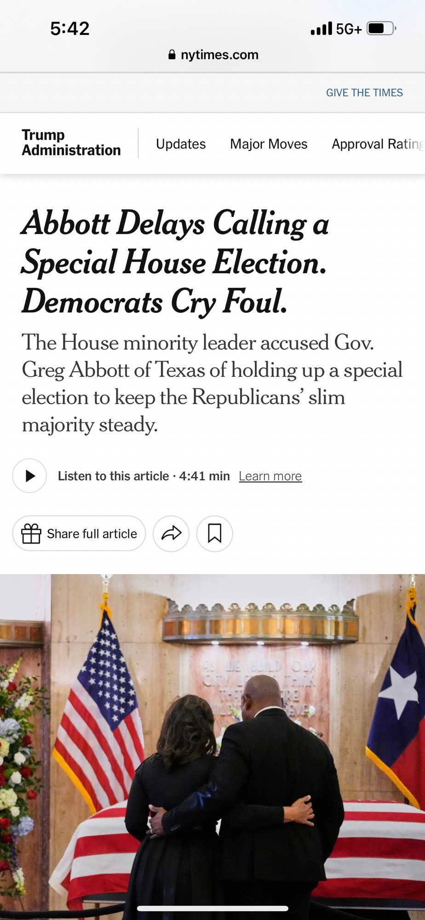Tap the home indicator bar at the bottom

pos(212,908)
